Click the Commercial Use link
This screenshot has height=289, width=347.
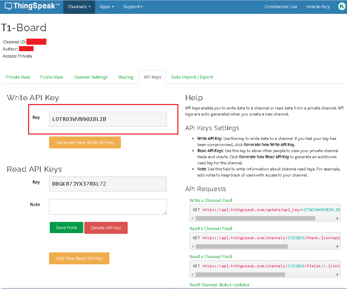[x=281, y=6]
